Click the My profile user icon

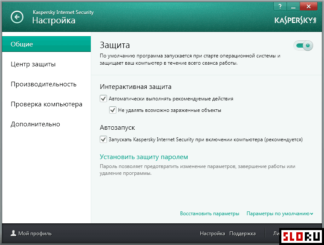14,233
